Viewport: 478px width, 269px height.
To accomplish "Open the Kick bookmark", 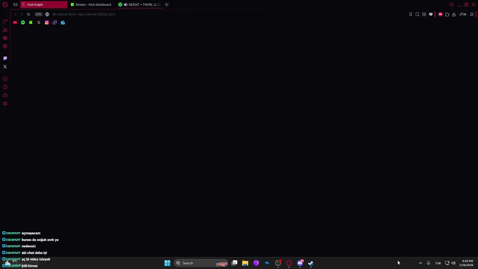I will point(31,22).
